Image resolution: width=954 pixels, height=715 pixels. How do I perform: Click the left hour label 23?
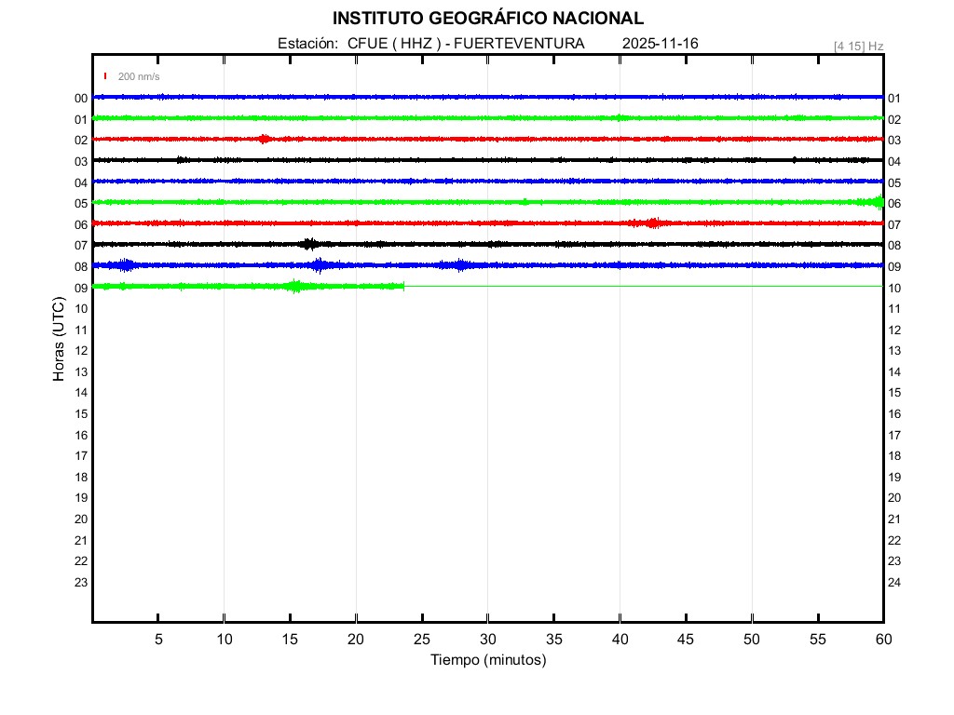pos(81,583)
